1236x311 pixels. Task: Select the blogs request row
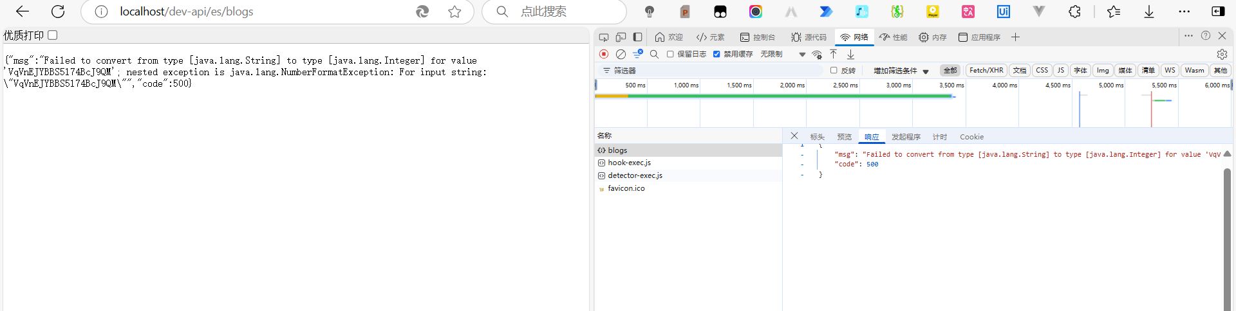(688, 150)
